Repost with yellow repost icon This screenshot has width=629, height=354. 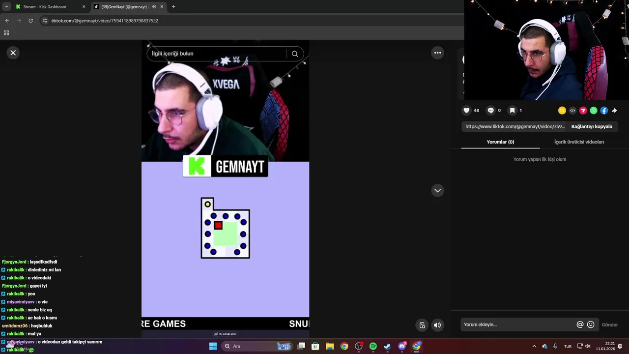562,111
